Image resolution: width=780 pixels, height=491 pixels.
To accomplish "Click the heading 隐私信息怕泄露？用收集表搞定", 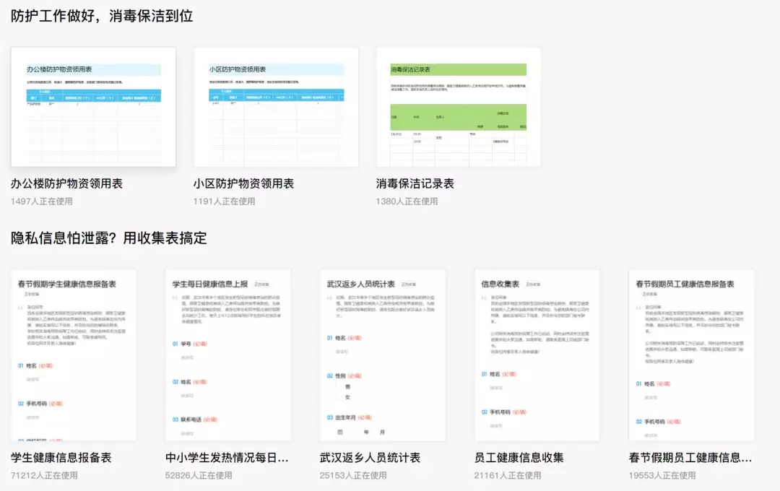I will (x=109, y=238).
